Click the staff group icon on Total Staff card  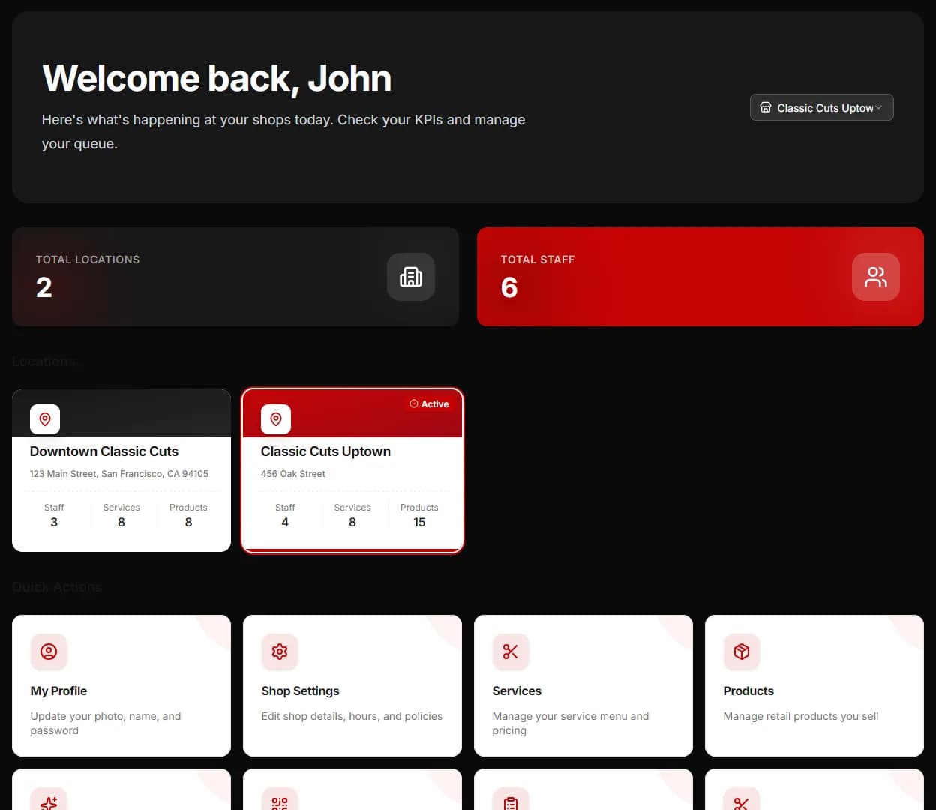pos(876,277)
